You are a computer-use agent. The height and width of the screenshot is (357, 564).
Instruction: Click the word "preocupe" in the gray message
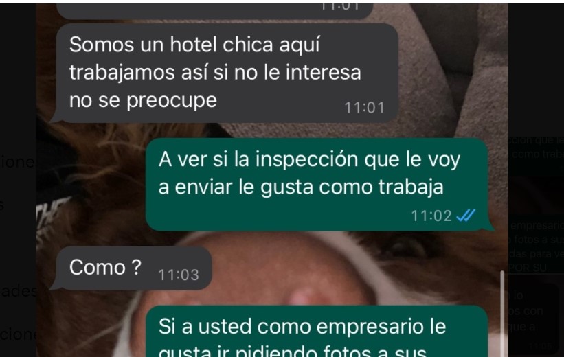[172, 101]
